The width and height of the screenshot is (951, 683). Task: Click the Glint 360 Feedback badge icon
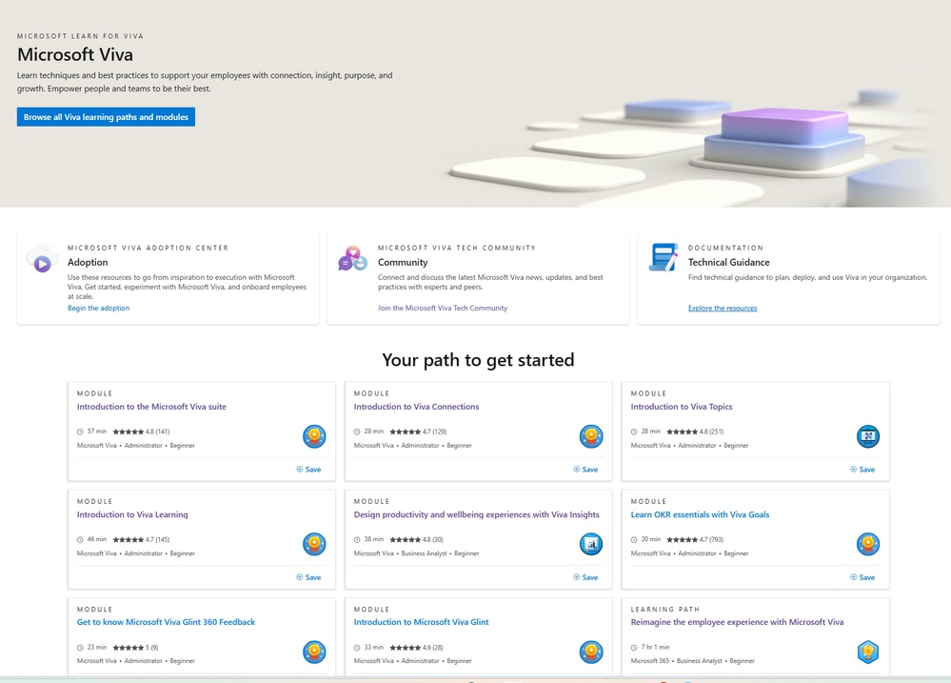pos(314,652)
